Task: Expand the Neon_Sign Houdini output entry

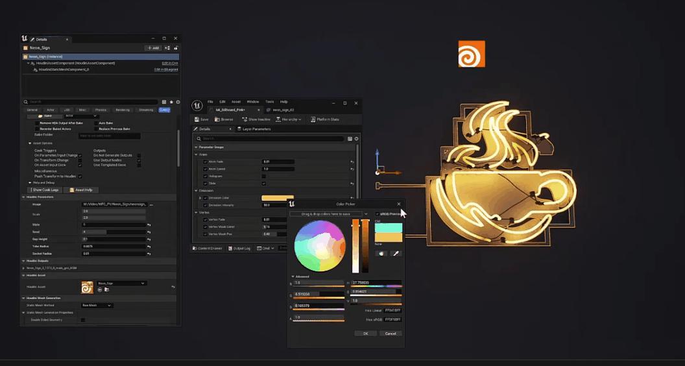Action: click(24, 267)
